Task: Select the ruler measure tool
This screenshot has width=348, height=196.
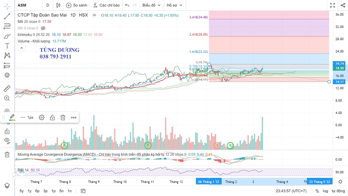Action: (7, 89)
